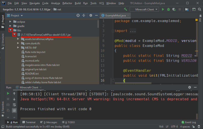
Task: Toggle tool window quick access icon in status bar
Action: point(3,126)
